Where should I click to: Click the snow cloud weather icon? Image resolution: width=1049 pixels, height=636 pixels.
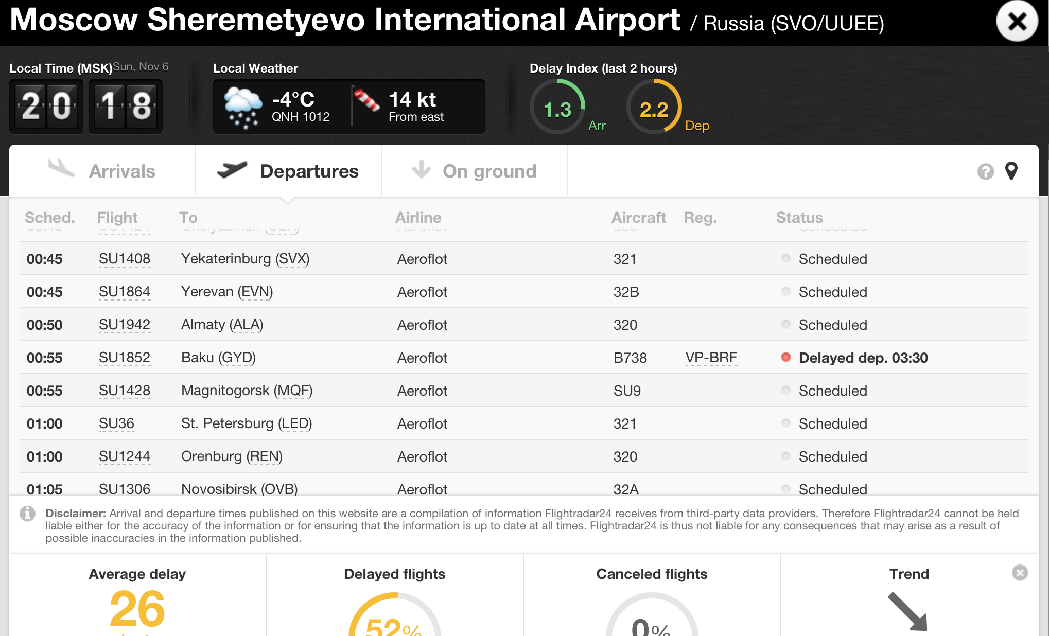pos(243,108)
